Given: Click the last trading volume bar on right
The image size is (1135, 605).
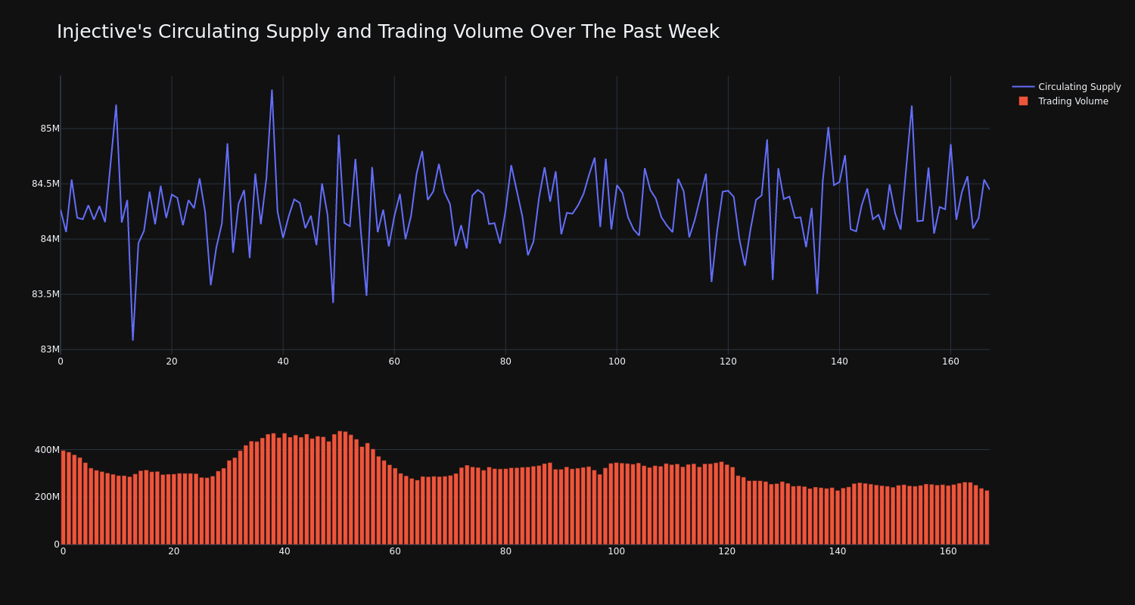Looking at the screenshot, I should click(987, 517).
